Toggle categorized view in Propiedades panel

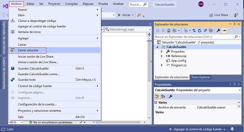pyautogui.click(x=157, y=96)
